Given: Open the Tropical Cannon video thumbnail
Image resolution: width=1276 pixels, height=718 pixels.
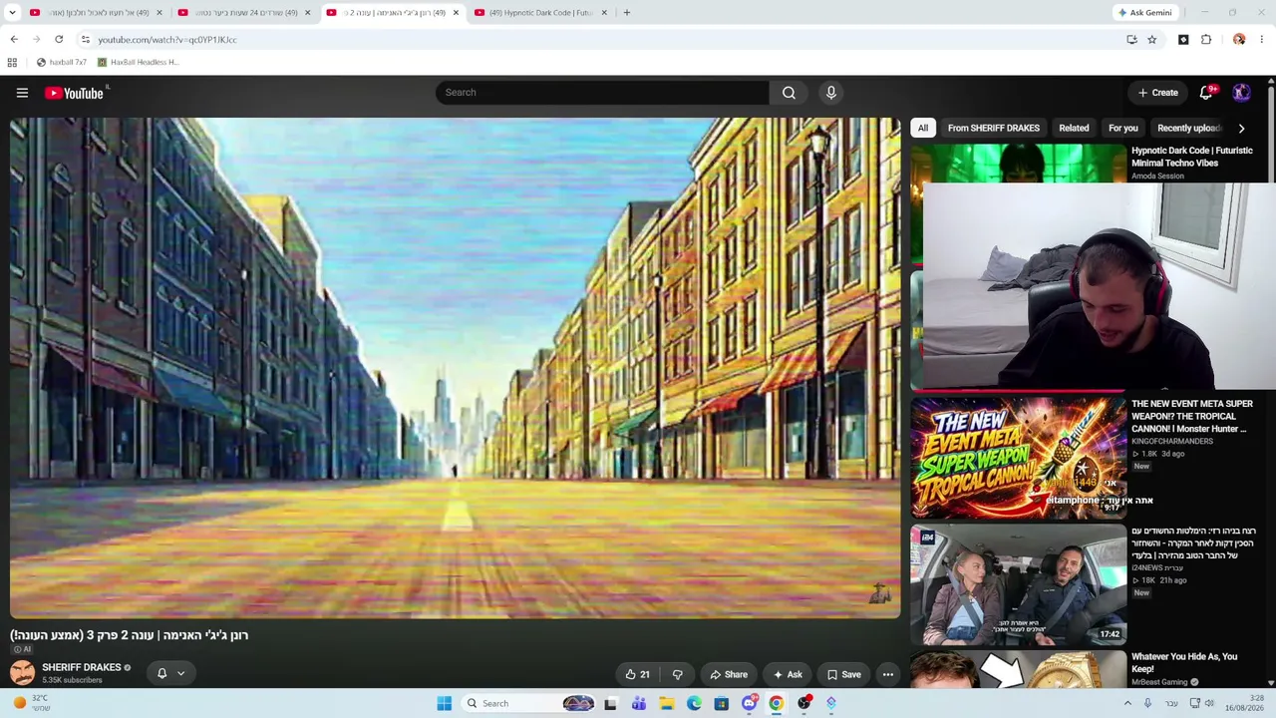Looking at the screenshot, I should tap(1018, 458).
